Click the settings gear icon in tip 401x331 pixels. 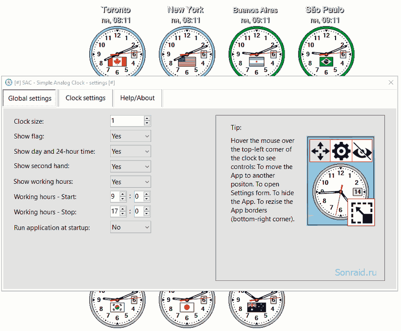pos(341,151)
